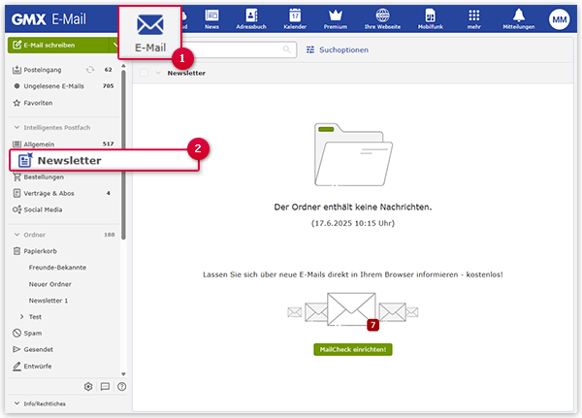Viewport: 582px width, 418px height.
Task: Show Mitteilungen bell notifications
Action: coord(519,19)
